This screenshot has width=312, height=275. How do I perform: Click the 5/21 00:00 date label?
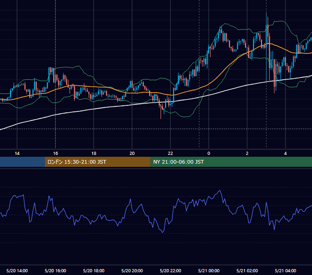[209, 270]
